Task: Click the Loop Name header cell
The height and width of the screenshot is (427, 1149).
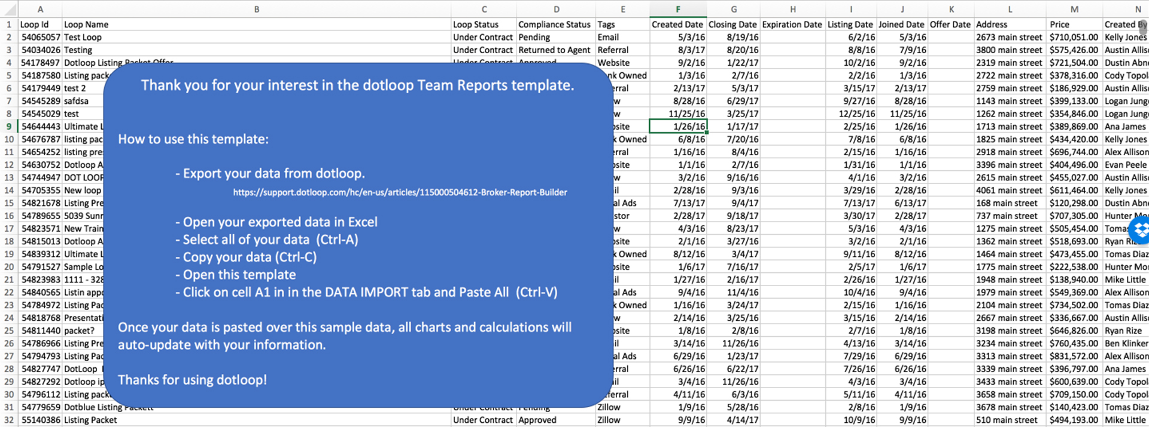Action: (256, 24)
